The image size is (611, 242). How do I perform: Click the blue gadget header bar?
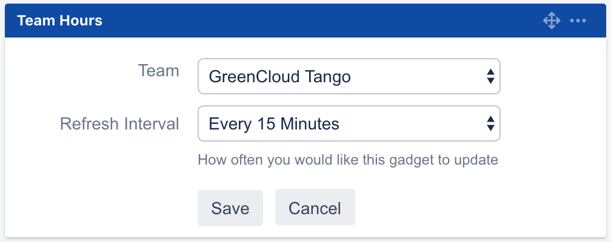tap(303, 21)
